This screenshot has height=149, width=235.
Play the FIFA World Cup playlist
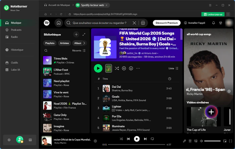pyautogui.click(x=98, y=68)
